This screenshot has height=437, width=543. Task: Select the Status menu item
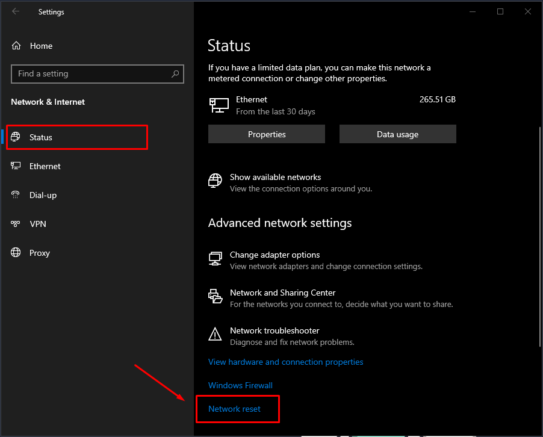click(x=41, y=137)
